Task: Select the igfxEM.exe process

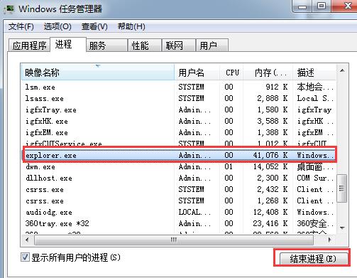Action: tap(179, 132)
